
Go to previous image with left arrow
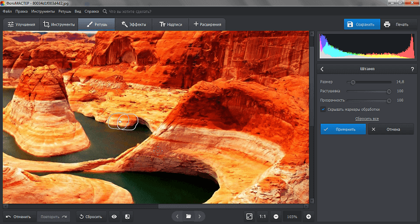click(177, 216)
